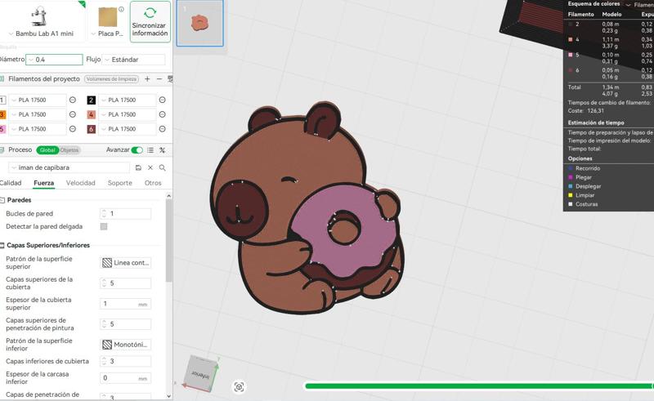This screenshot has width=654, height=401.
Task: Open Patrón de la superficie inferior dropdown
Action: click(x=126, y=345)
